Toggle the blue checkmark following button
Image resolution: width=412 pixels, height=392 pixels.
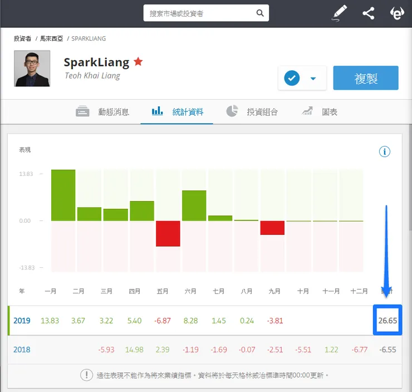(292, 78)
